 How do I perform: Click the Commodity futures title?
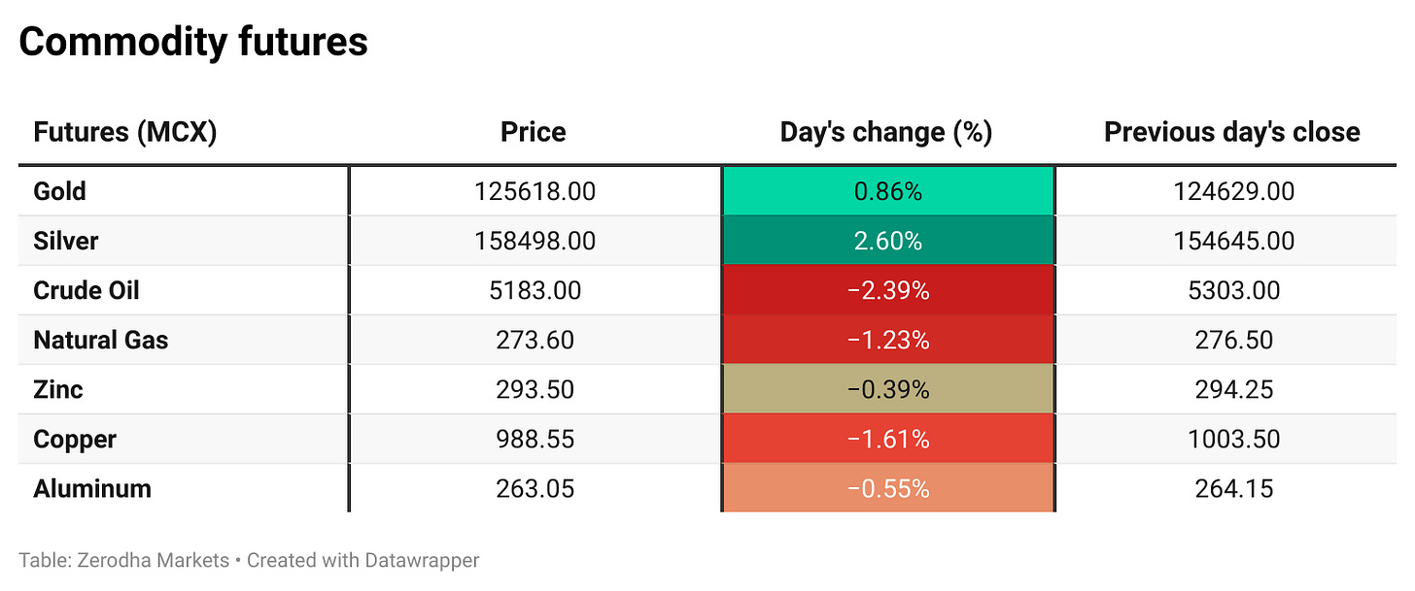pyautogui.click(x=193, y=42)
